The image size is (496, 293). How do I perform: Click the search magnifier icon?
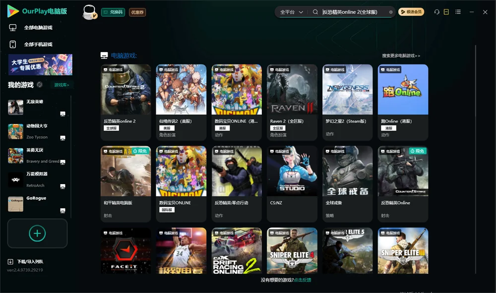pos(315,12)
